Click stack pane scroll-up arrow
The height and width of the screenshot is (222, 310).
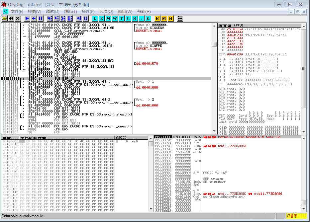point(304,138)
